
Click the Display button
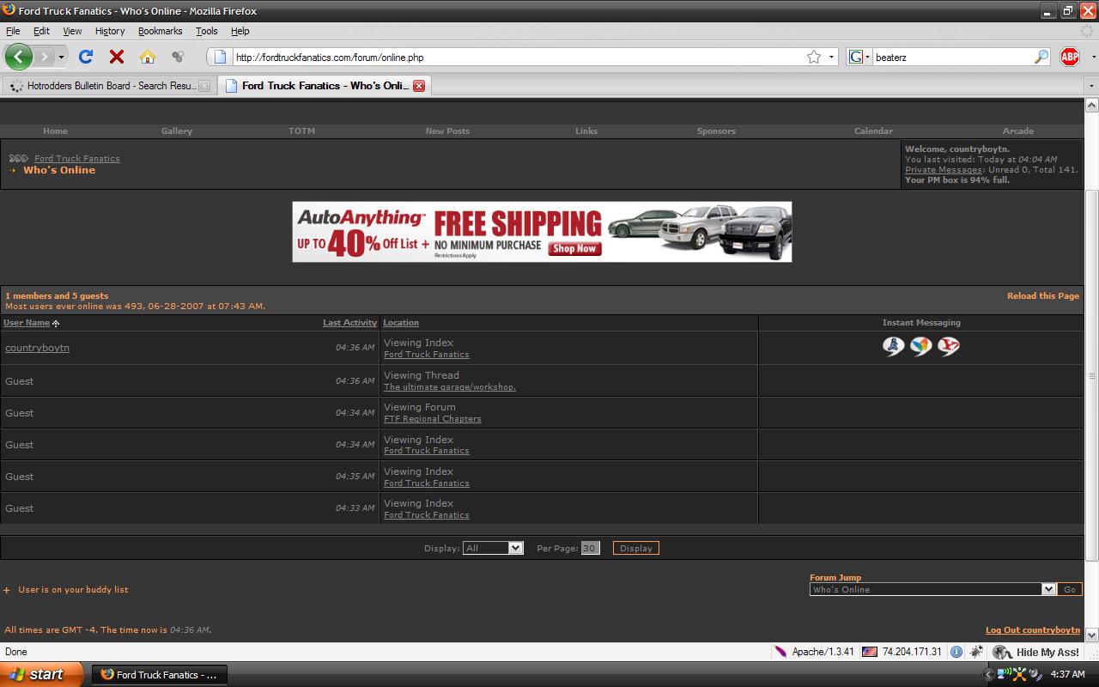pos(636,548)
